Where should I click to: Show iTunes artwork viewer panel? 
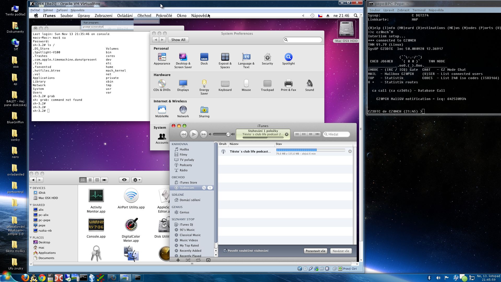[208, 260]
